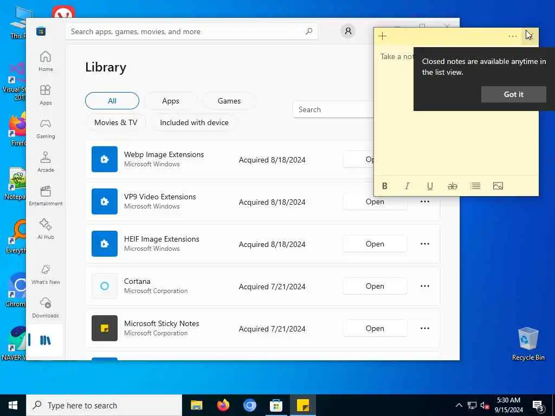
Task: Open Sticky Notes menu ellipsis
Action: click(512, 36)
